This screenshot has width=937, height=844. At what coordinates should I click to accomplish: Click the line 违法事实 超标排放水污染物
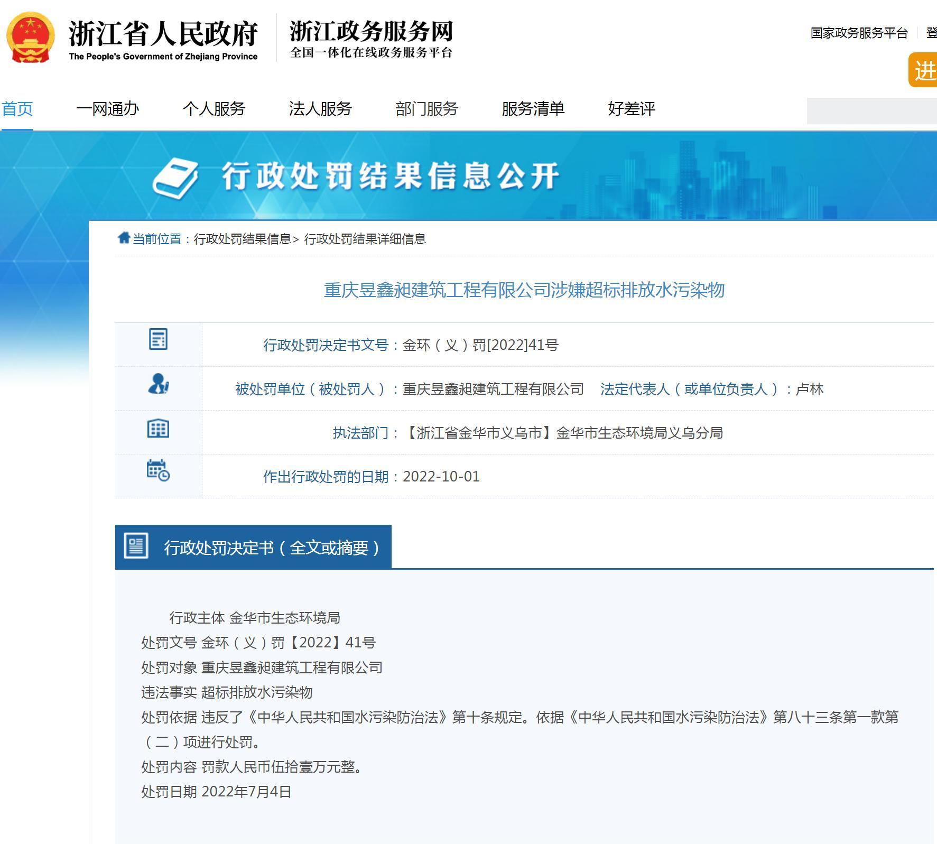coord(227,692)
